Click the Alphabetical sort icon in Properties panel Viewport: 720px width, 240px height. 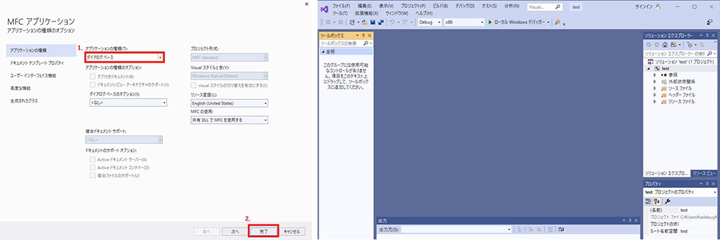pyautogui.click(x=657, y=201)
